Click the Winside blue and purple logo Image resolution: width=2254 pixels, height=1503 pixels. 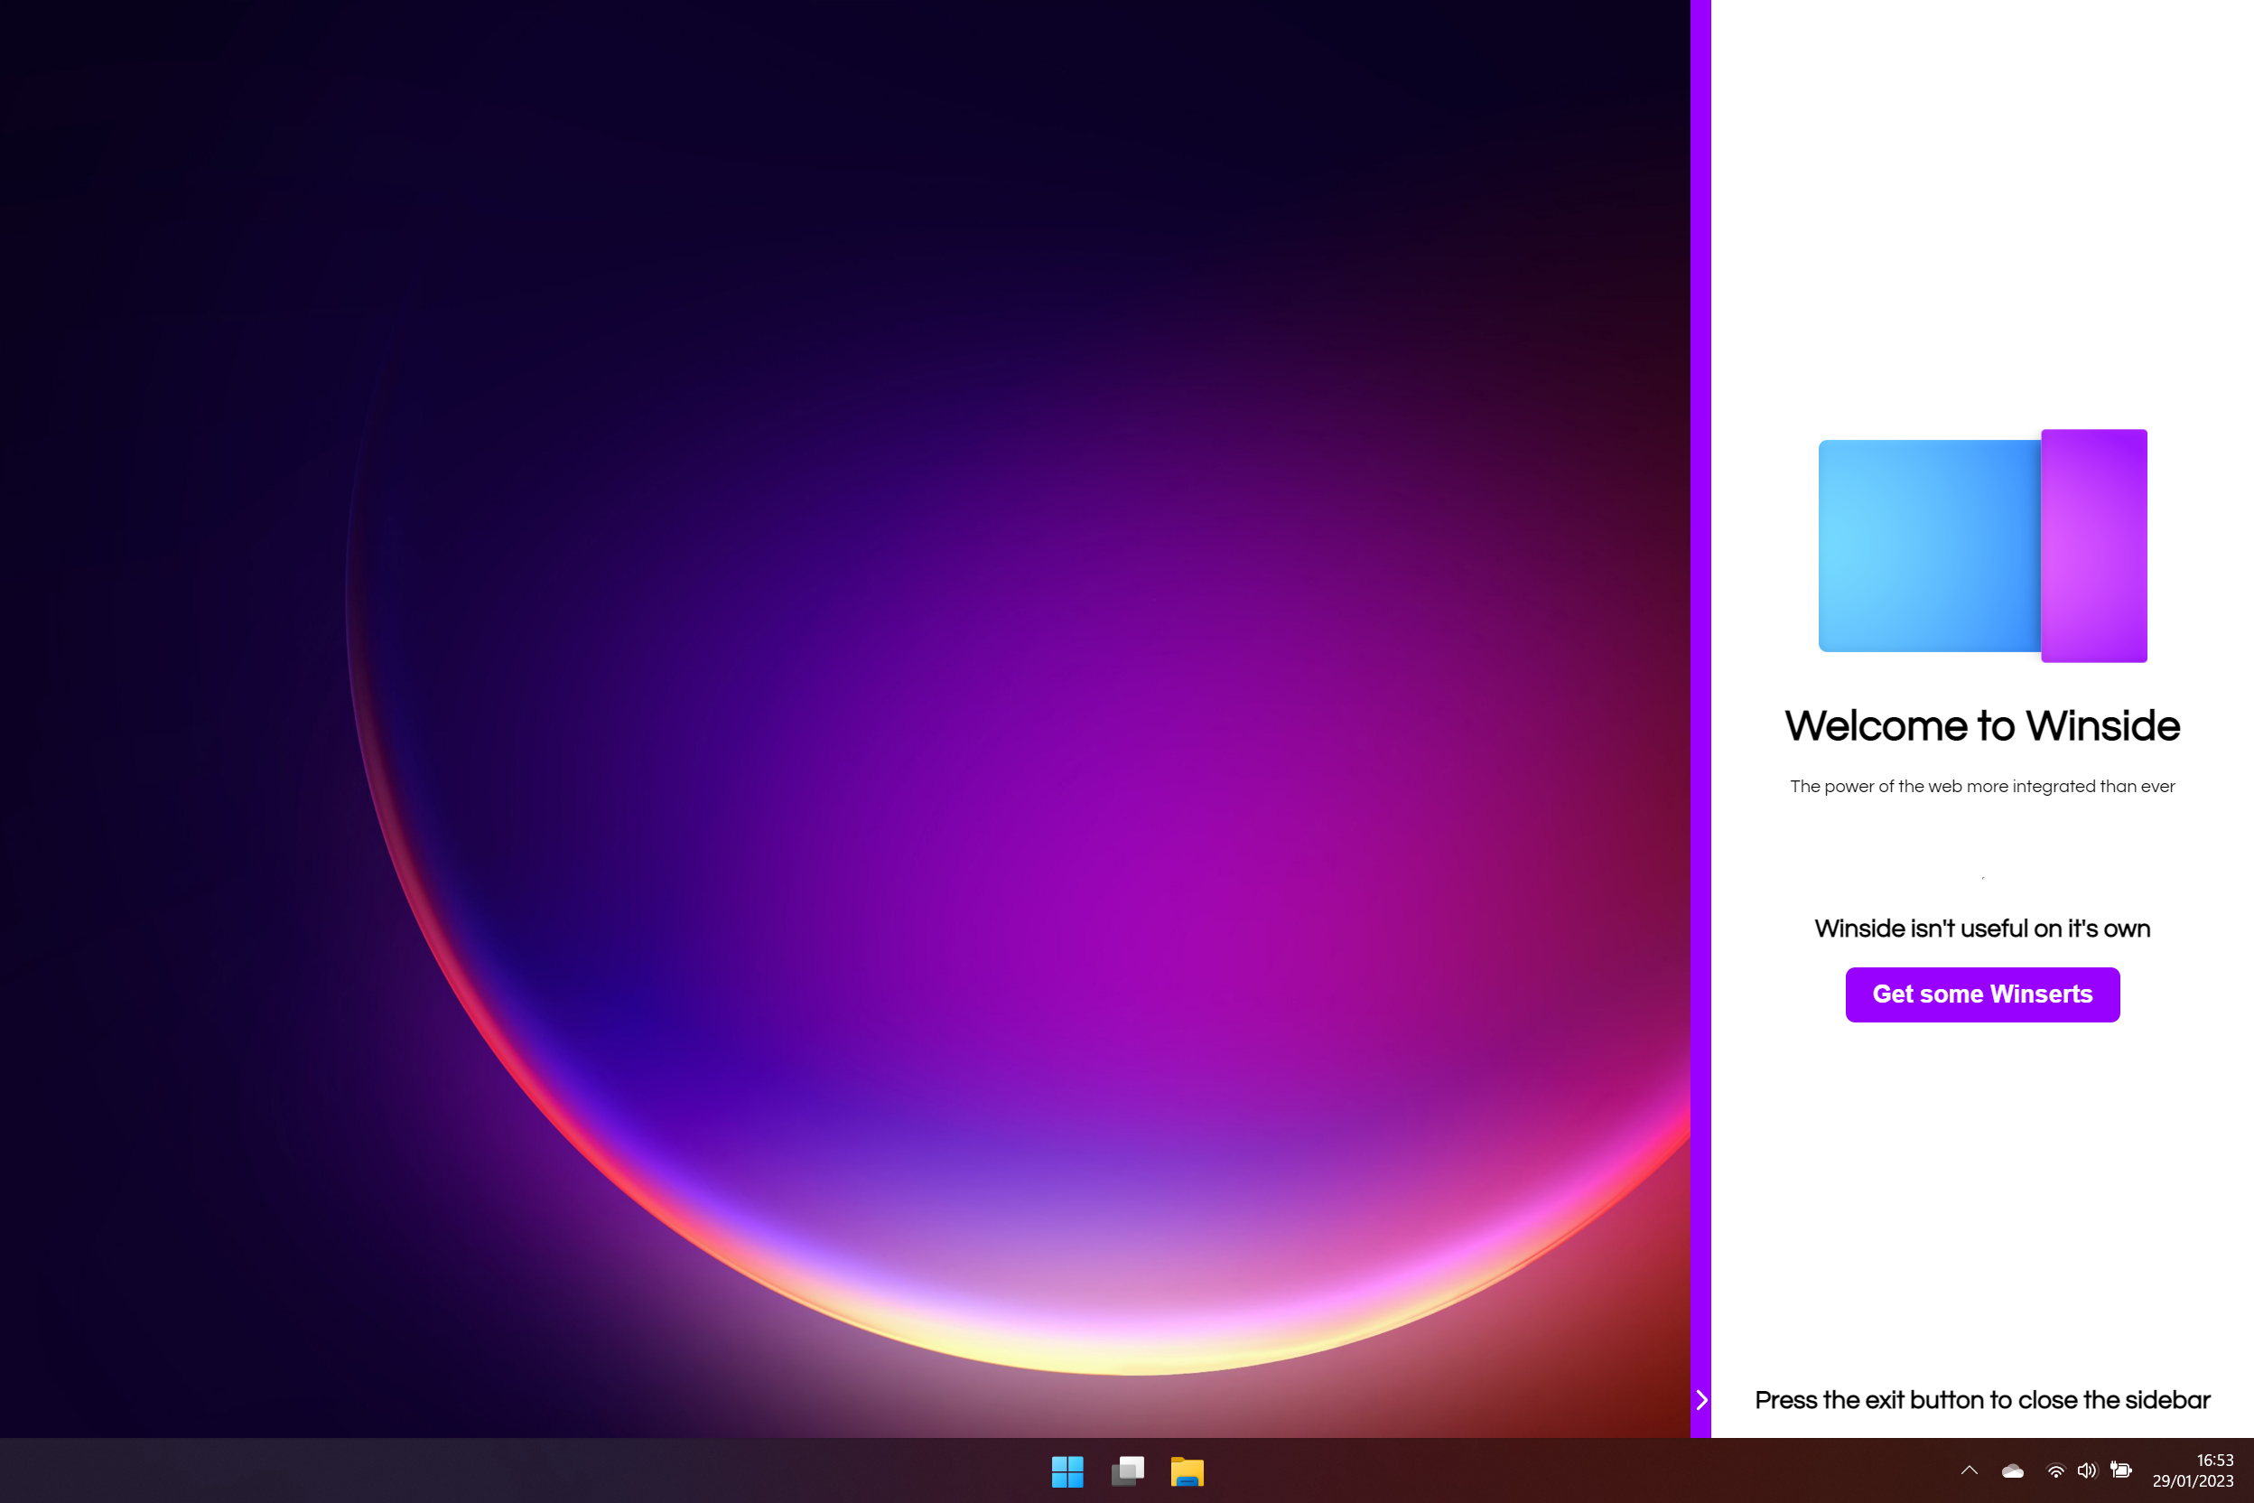tap(1982, 546)
